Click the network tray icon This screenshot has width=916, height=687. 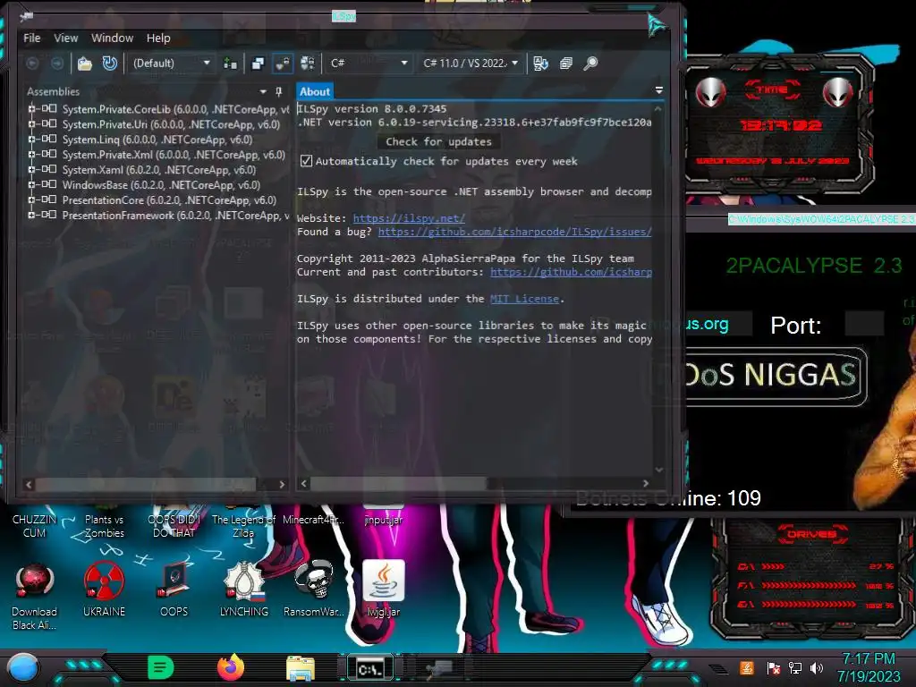coord(795,667)
